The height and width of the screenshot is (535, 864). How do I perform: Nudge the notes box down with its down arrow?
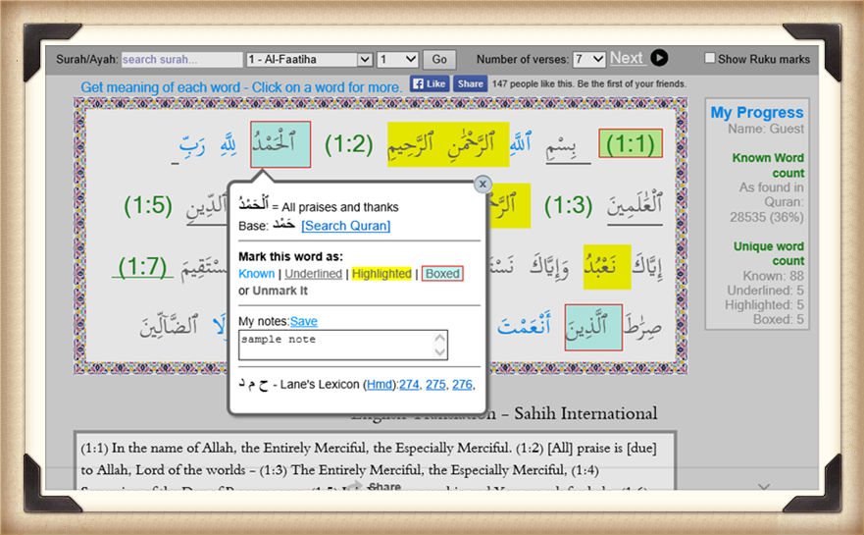pos(439,351)
